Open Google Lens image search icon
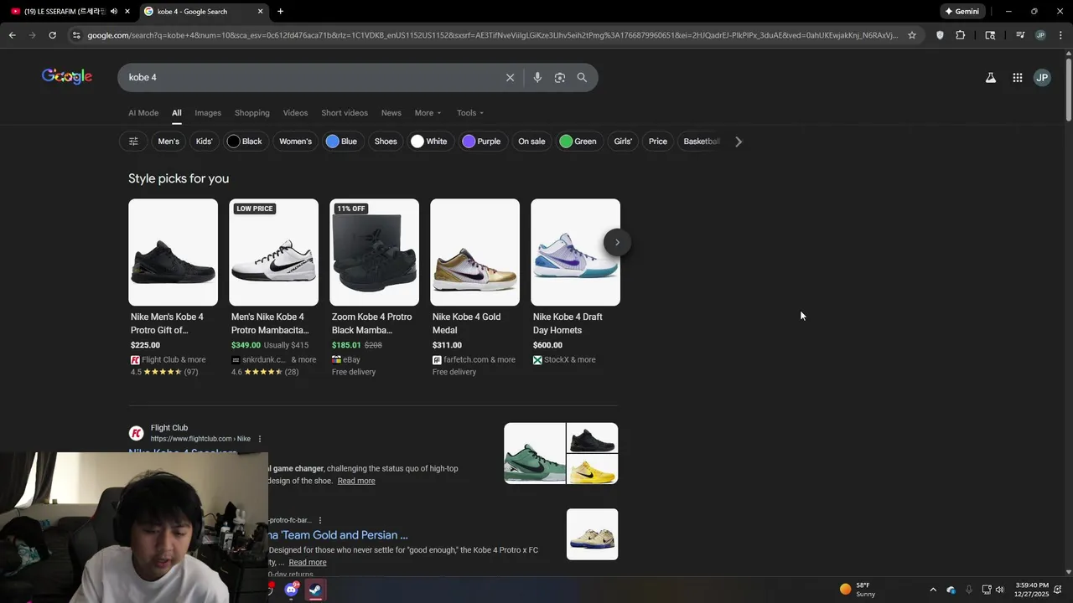1073x603 pixels. pos(559,78)
